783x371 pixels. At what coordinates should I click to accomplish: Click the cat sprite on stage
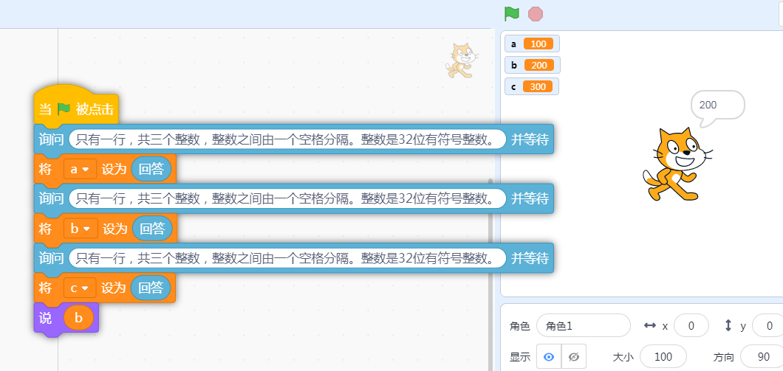[676, 164]
